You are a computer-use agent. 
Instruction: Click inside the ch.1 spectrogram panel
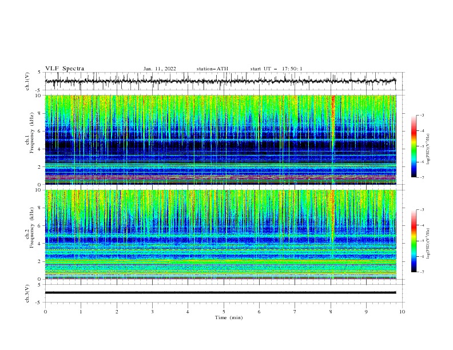[220, 140]
